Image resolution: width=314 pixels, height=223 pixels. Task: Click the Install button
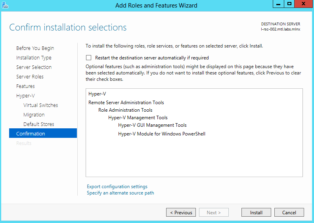(x=256, y=213)
